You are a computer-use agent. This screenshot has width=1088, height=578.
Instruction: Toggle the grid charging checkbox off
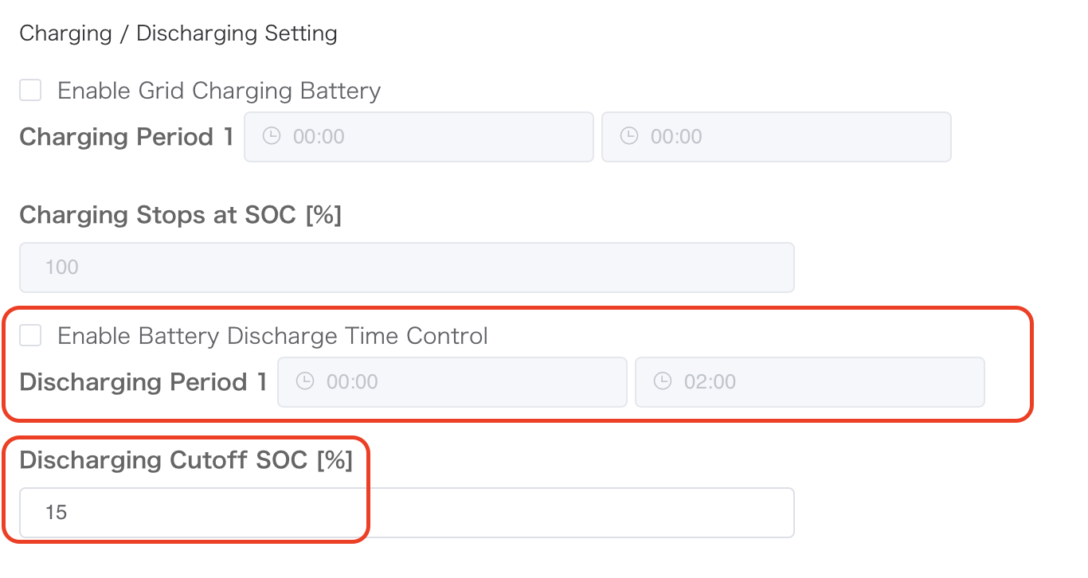(x=29, y=90)
